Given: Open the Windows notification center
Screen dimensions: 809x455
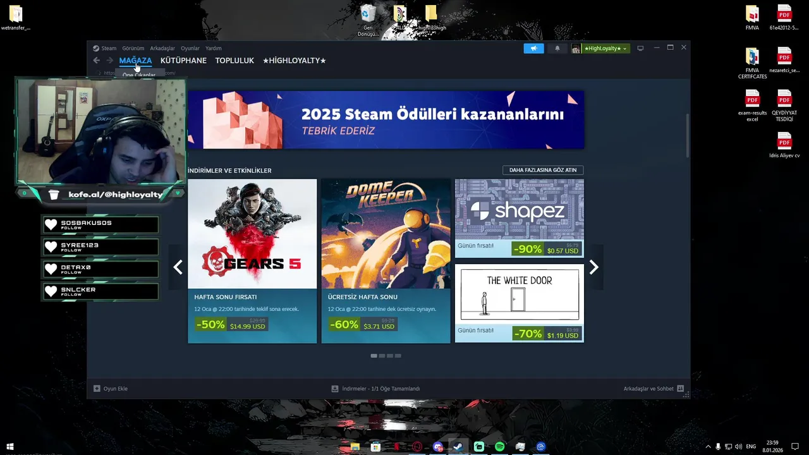Looking at the screenshot, I should [796, 447].
